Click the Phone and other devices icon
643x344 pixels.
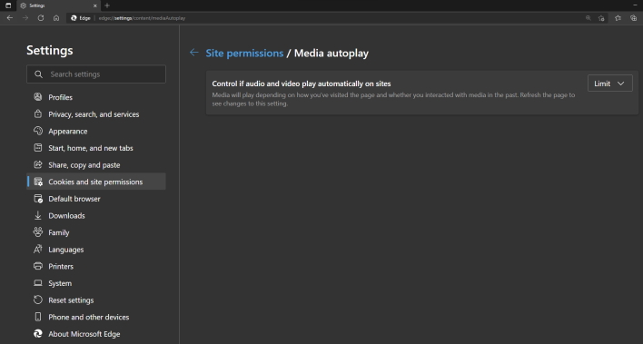pos(38,317)
